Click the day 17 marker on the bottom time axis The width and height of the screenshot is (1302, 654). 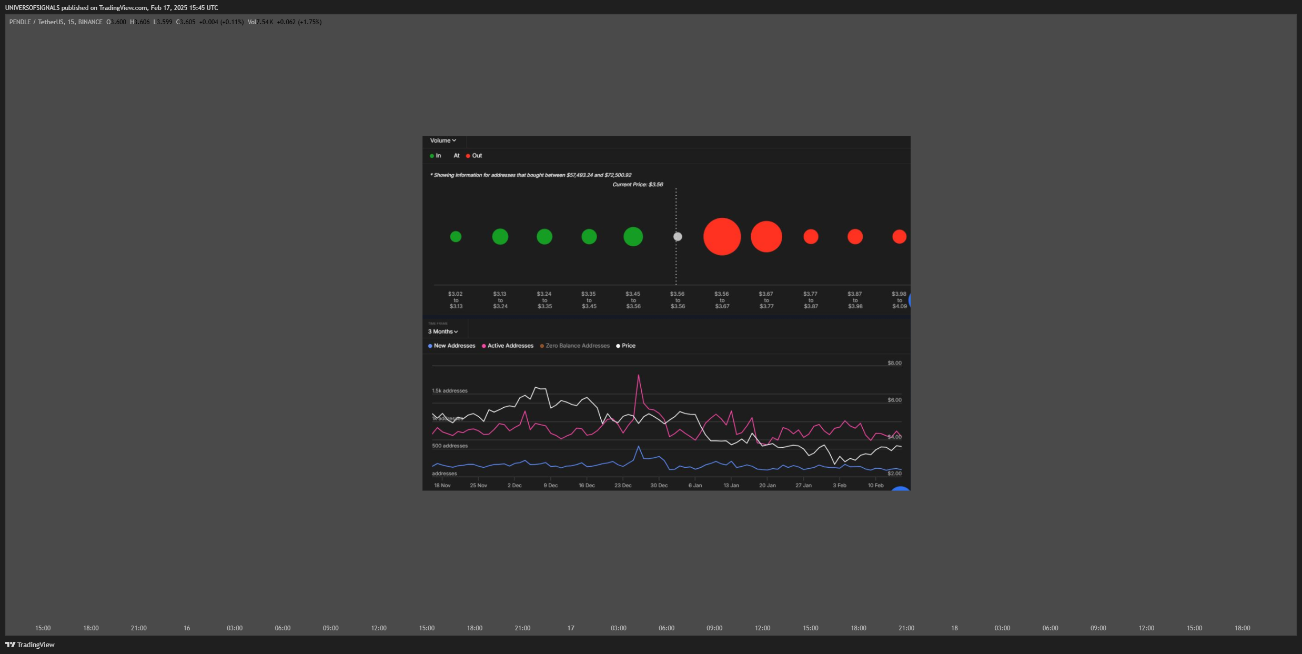point(571,628)
